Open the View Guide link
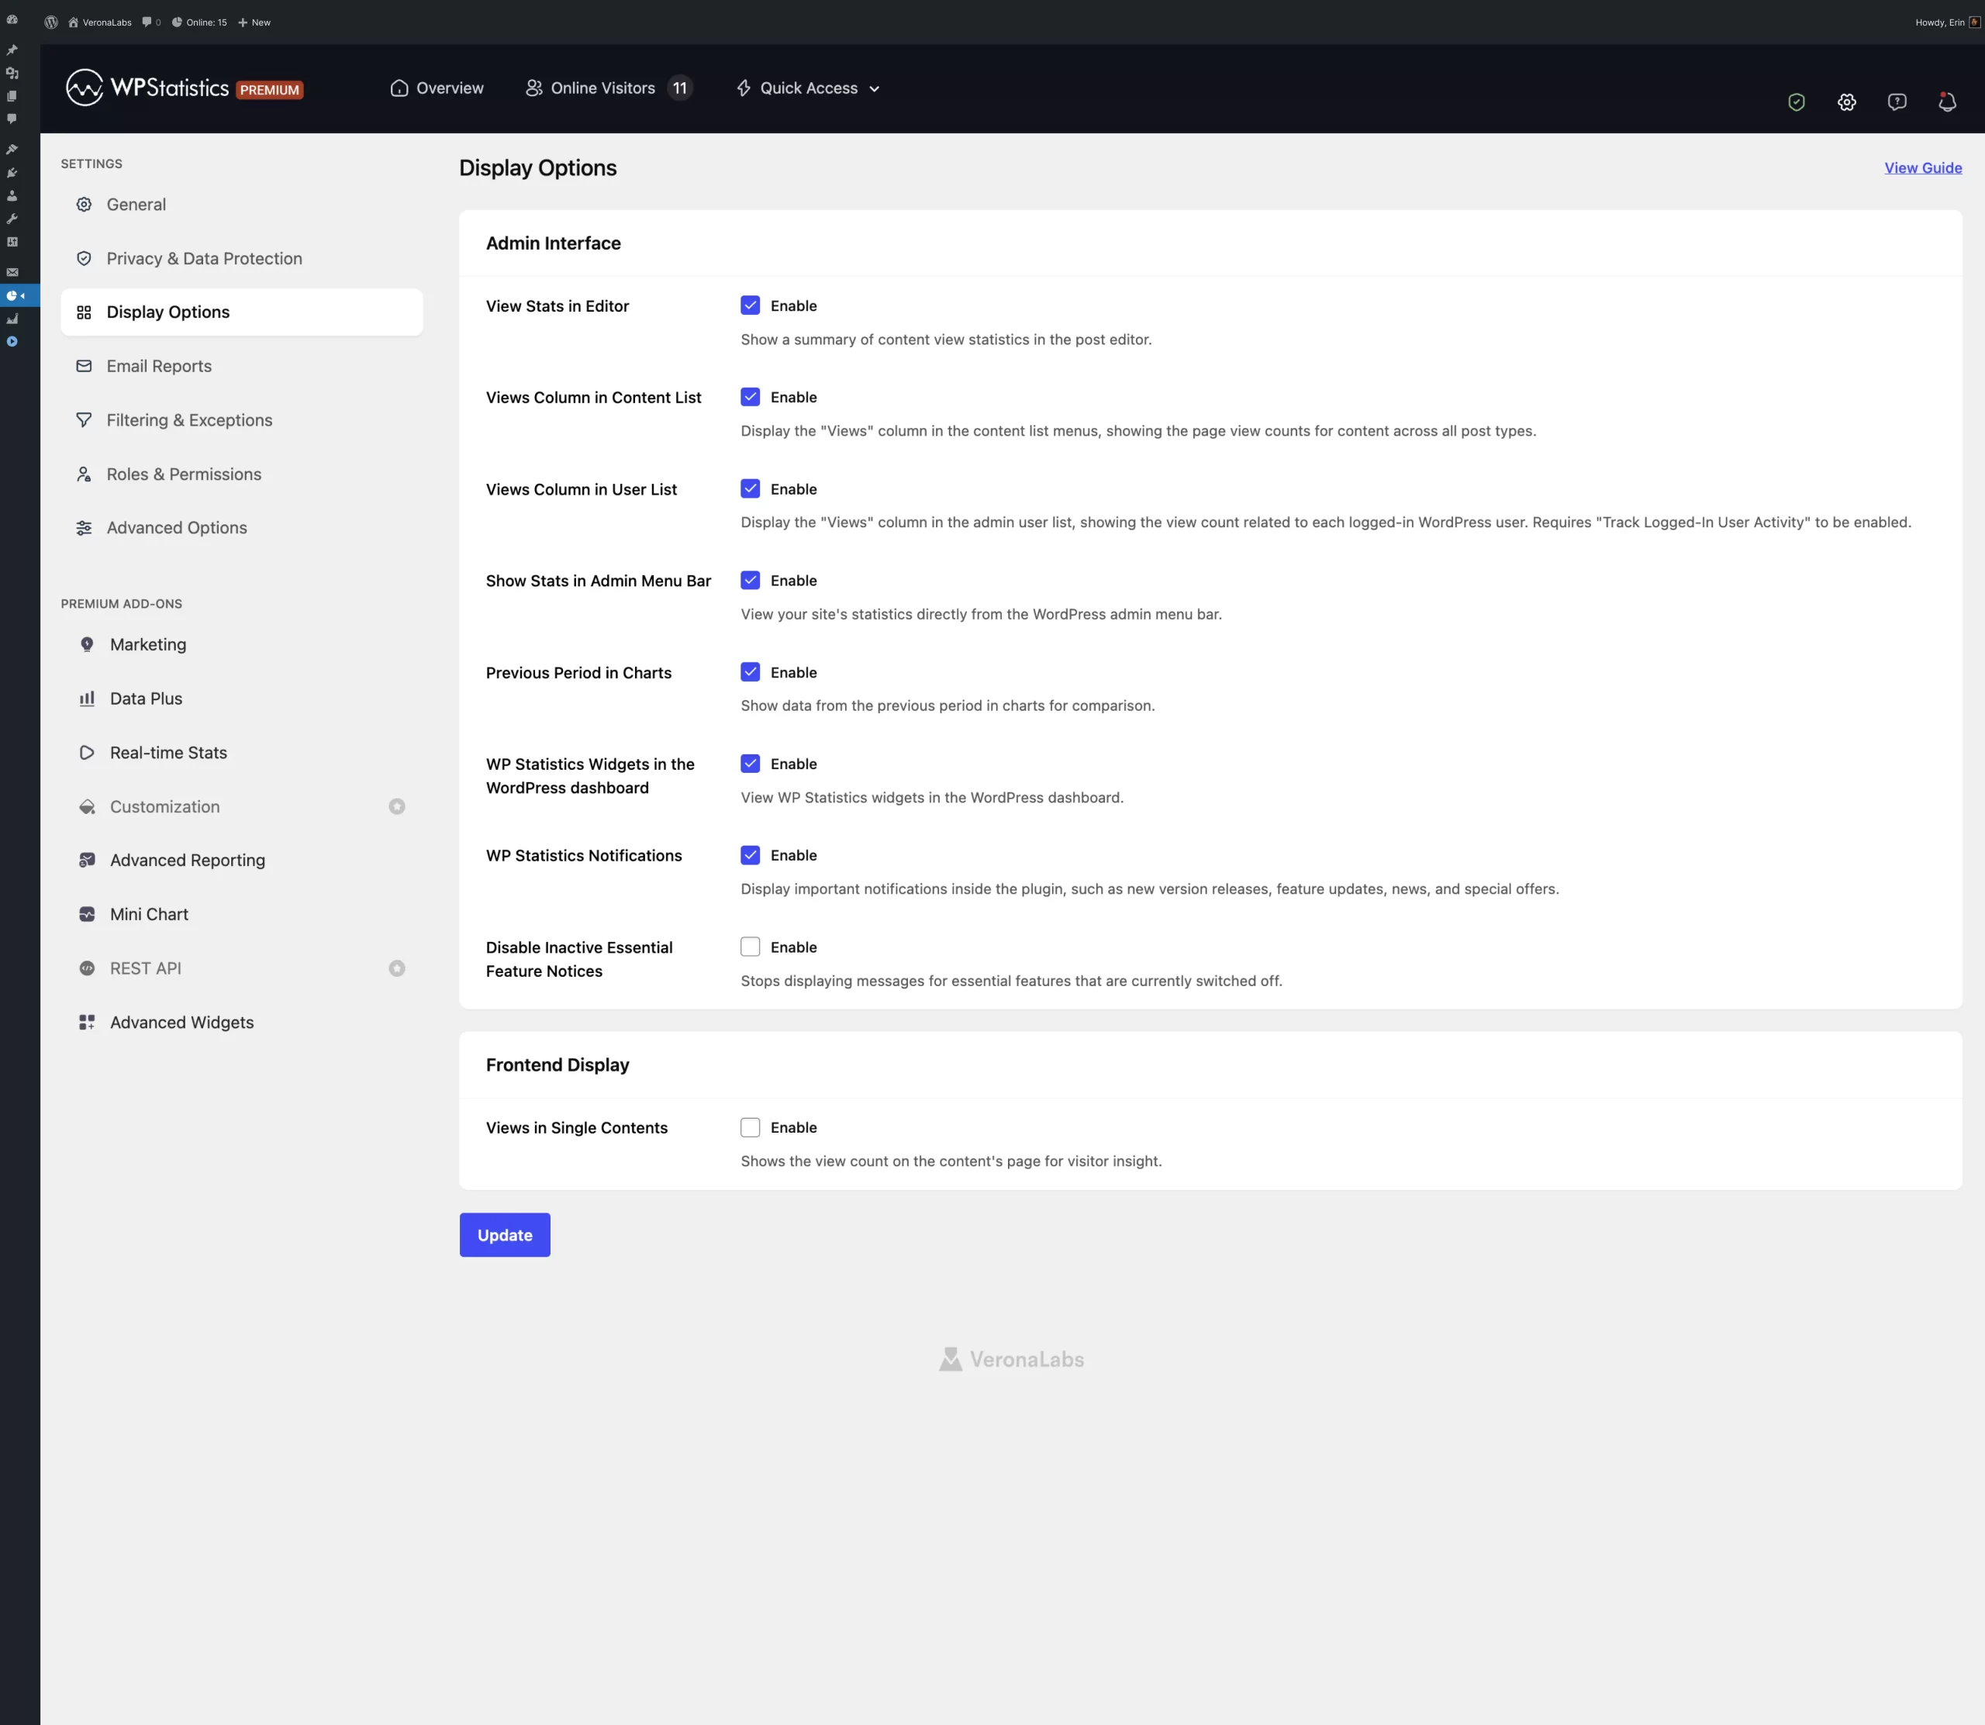Image resolution: width=1985 pixels, height=1725 pixels. 1922,167
